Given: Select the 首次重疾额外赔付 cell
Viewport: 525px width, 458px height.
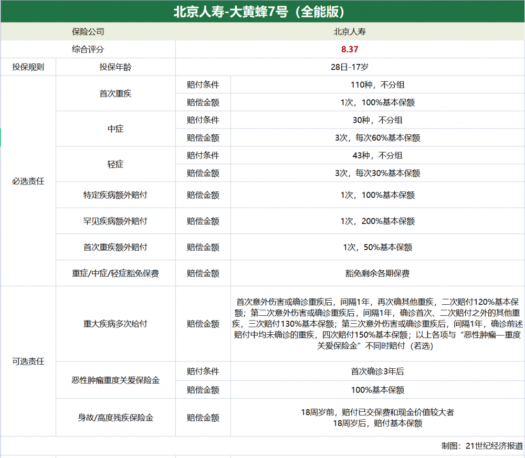Looking at the screenshot, I should pos(115,247).
